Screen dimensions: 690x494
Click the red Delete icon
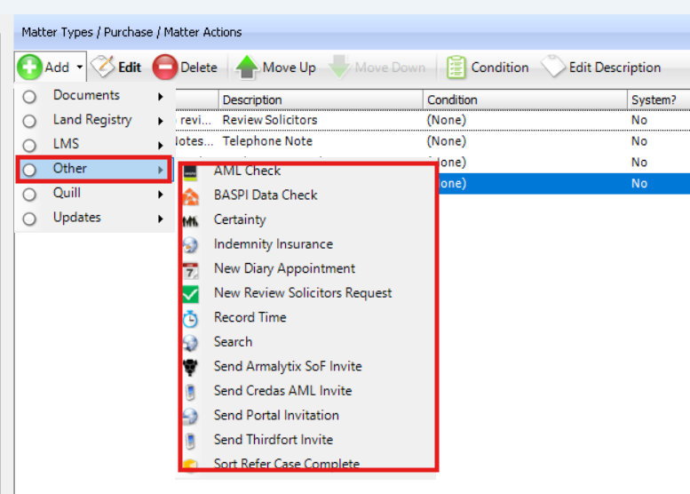pyautogui.click(x=164, y=67)
